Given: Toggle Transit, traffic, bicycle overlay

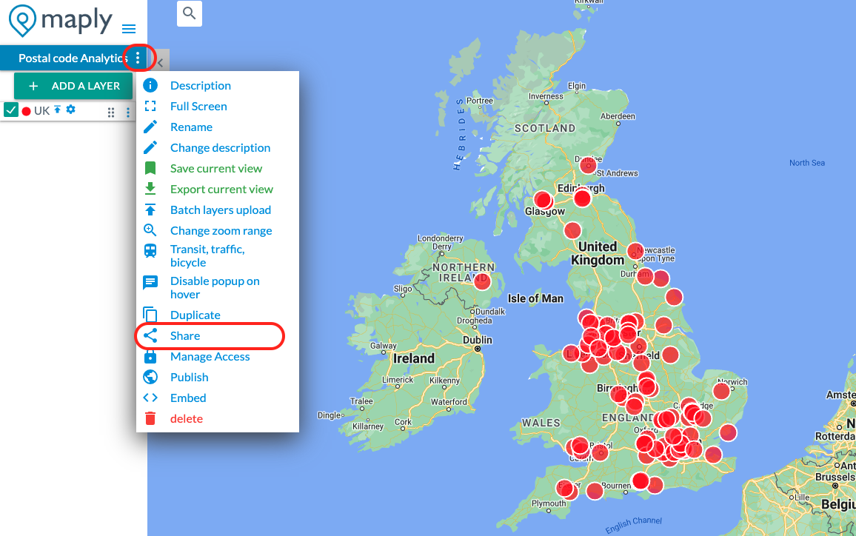Looking at the screenshot, I should point(207,256).
